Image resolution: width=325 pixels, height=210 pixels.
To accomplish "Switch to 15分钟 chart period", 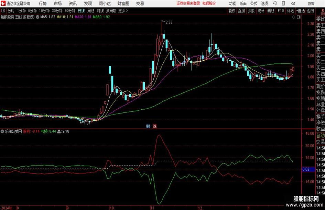I will tap(44, 11).
